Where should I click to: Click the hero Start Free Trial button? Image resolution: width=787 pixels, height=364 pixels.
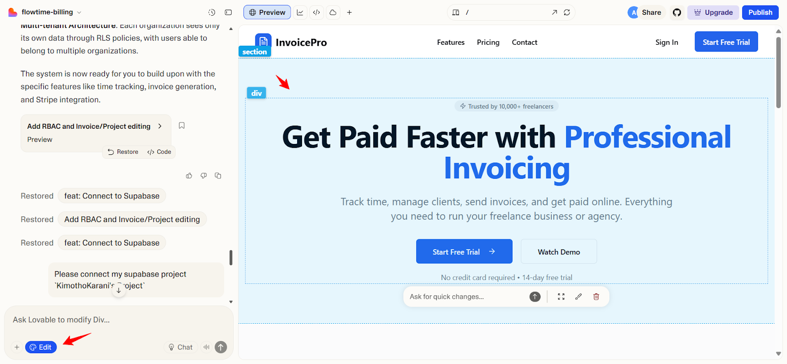click(x=464, y=252)
